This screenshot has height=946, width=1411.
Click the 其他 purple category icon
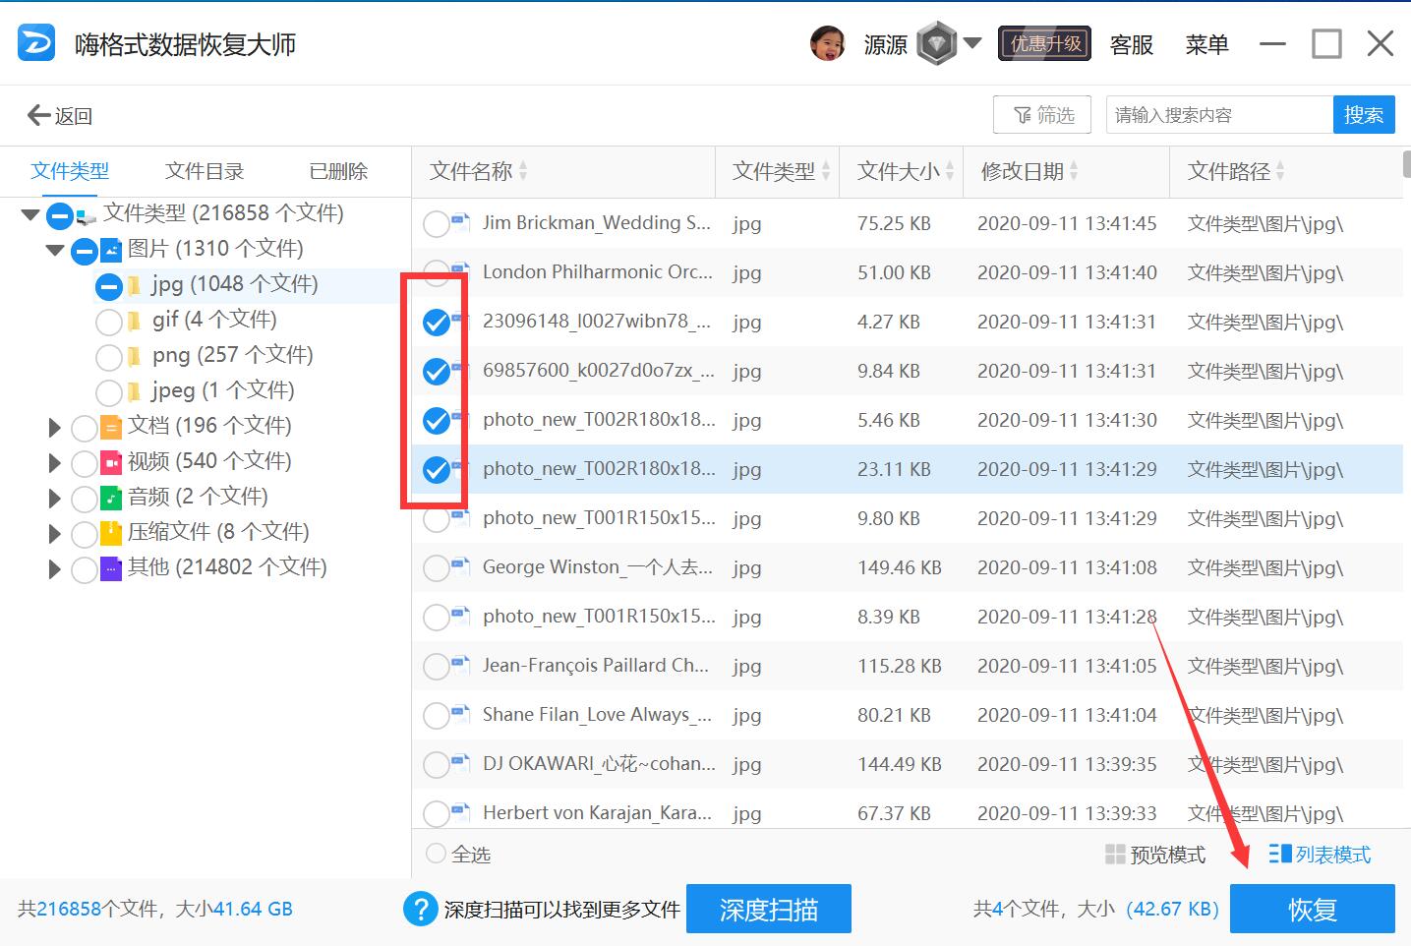click(111, 568)
